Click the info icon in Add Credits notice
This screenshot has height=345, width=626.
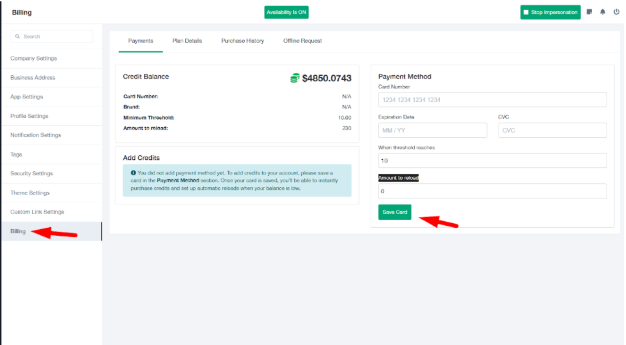(133, 172)
